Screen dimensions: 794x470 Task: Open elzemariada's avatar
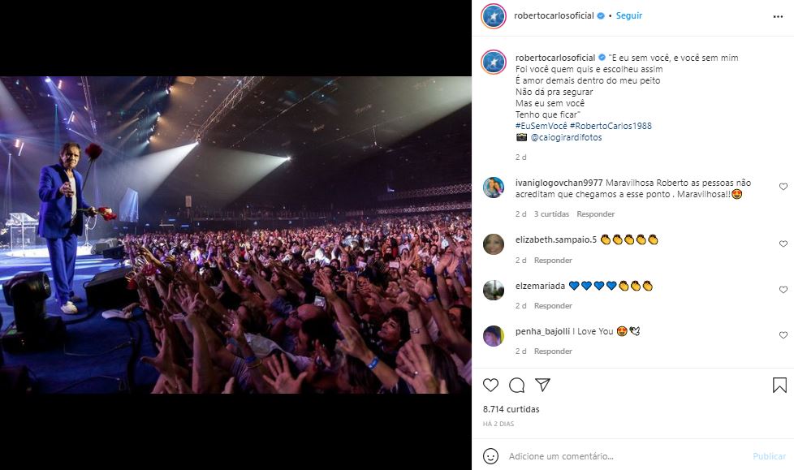tap(494, 290)
